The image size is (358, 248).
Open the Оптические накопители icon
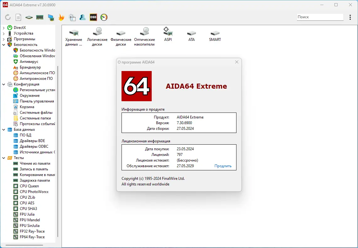coord(144,36)
